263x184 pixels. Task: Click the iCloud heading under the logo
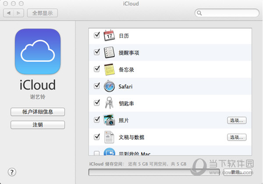coord(38,85)
